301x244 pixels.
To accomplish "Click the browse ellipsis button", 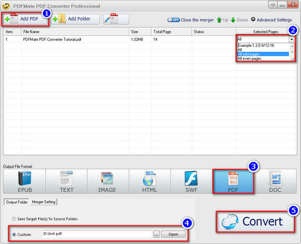I will point(157,234).
